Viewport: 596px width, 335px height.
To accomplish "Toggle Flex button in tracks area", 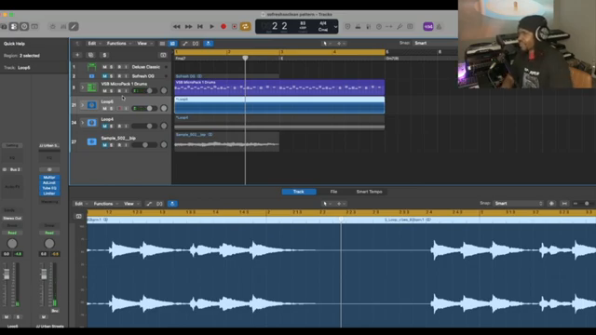I will click(196, 44).
